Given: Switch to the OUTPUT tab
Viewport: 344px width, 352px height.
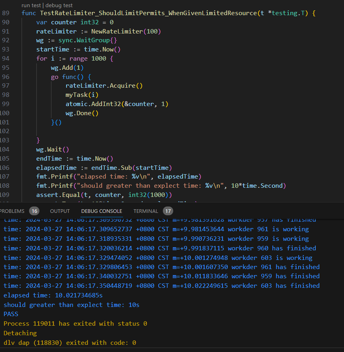Looking at the screenshot, I should [60, 211].
